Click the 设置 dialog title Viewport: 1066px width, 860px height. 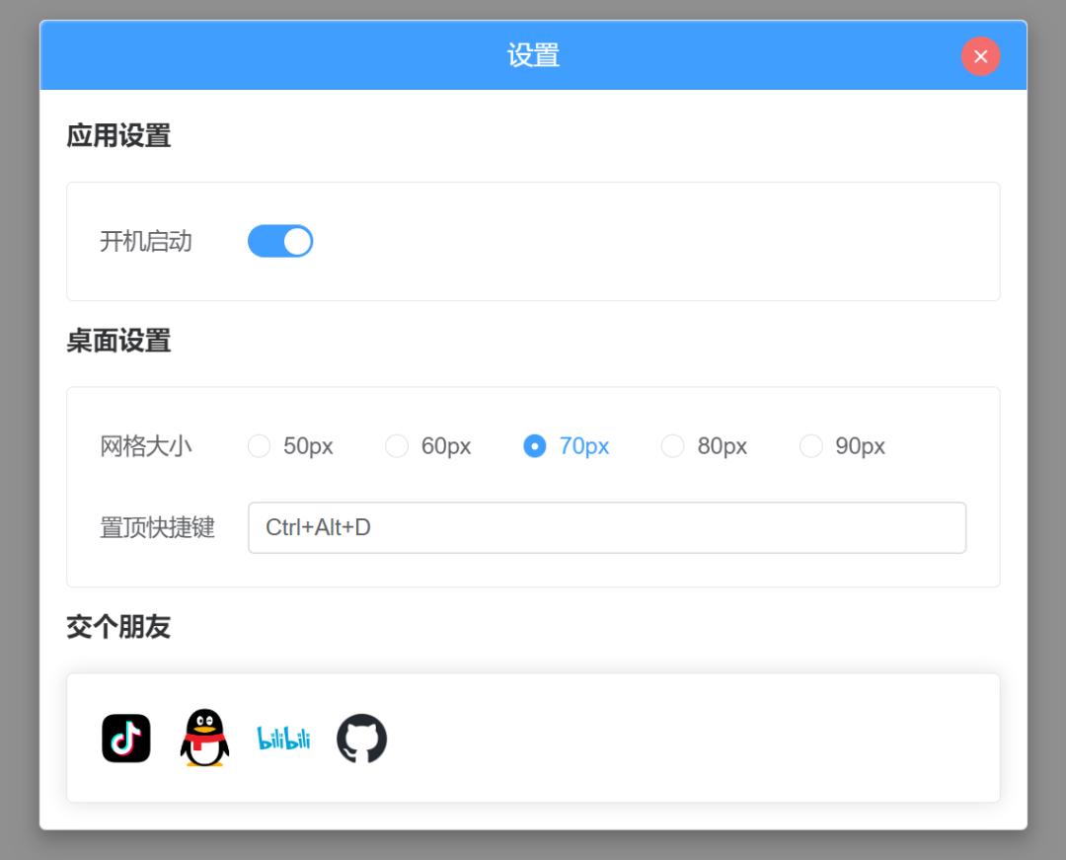tap(533, 56)
